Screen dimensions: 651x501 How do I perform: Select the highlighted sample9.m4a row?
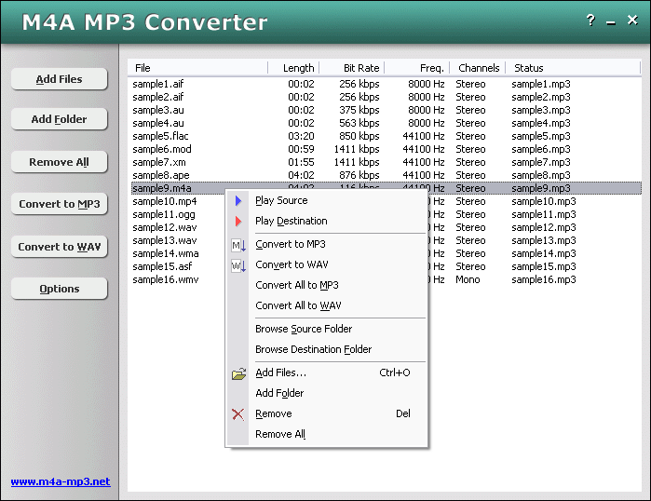387,188
